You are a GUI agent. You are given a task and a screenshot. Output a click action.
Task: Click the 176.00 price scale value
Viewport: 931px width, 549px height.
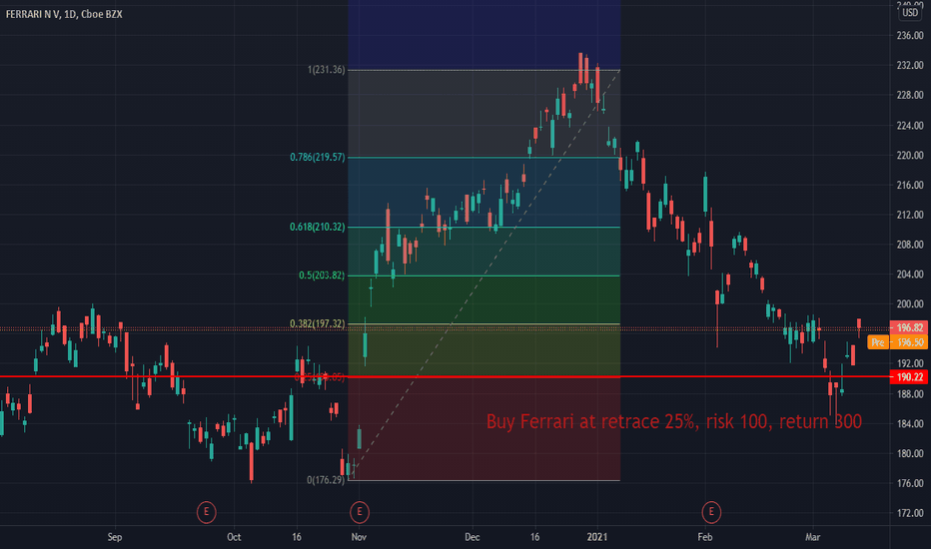[x=910, y=483]
